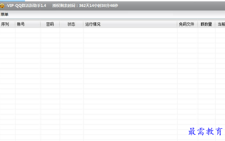Click the 授权剩余时间 text in title bar
Screen dimensions: 225x141
(x=85, y=6)
